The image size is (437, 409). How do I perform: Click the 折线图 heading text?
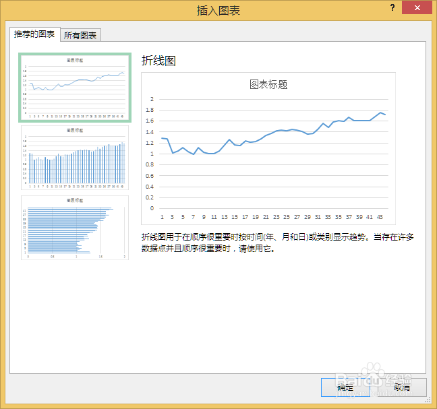point(158,61)
